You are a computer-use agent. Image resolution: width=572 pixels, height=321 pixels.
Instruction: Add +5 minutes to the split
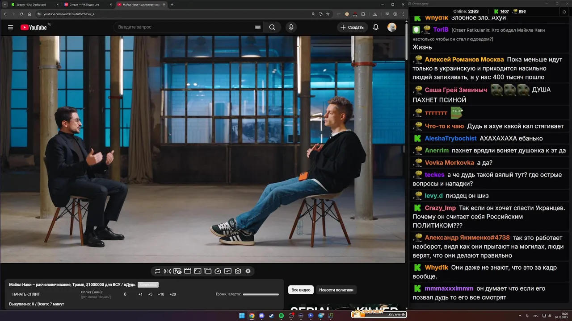click(150, 294)
